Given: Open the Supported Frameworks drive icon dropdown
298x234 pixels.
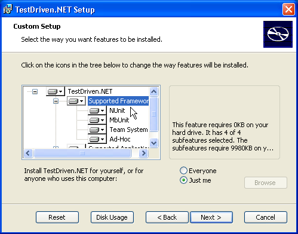Looking at the screenshot, I should (x=76, y=101).
